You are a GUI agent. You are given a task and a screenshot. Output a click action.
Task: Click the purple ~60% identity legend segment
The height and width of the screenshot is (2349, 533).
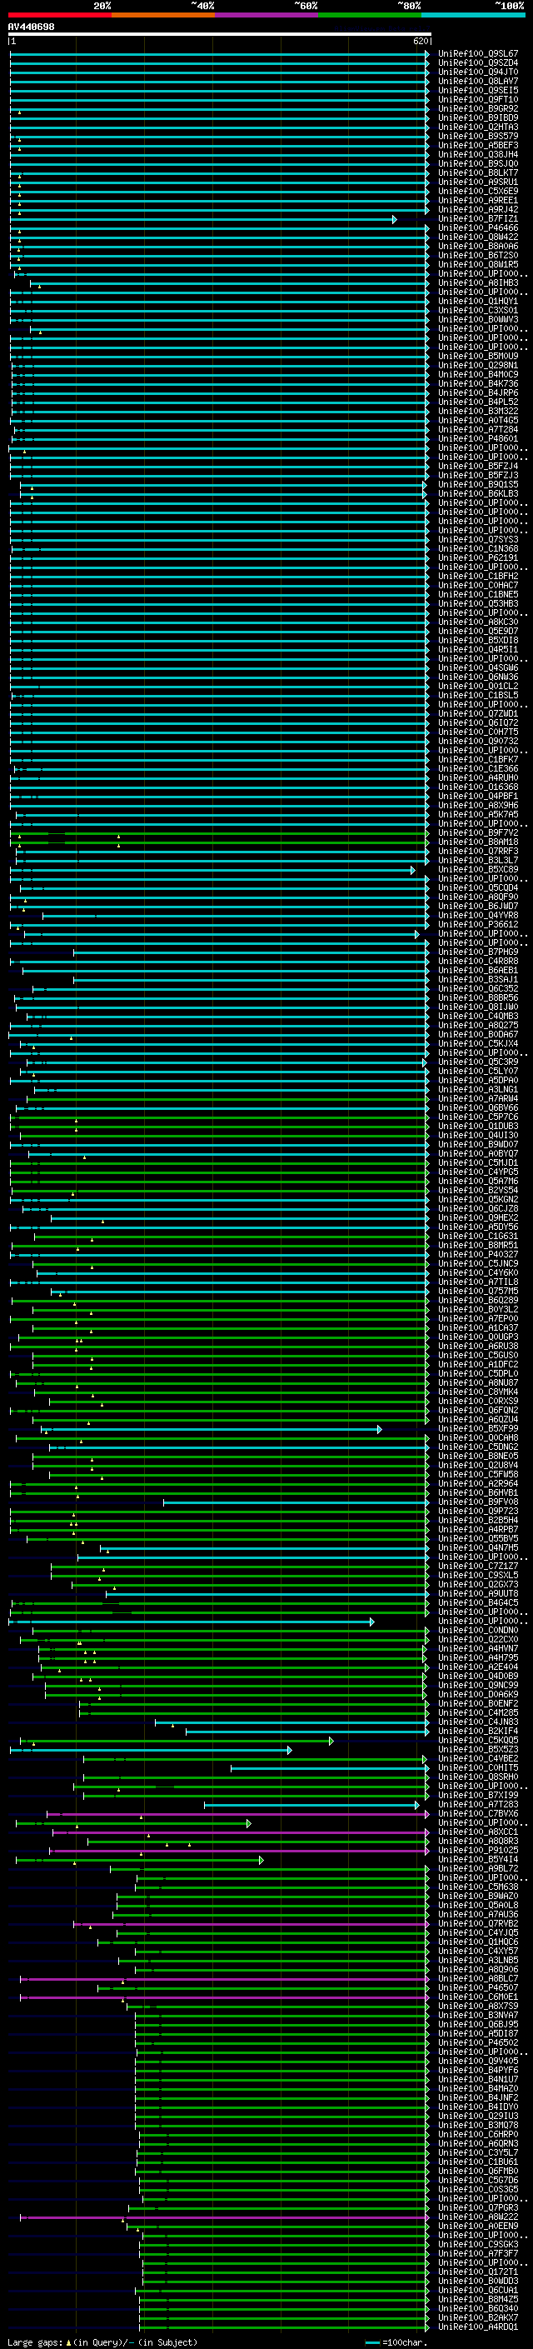pos(266,15)
